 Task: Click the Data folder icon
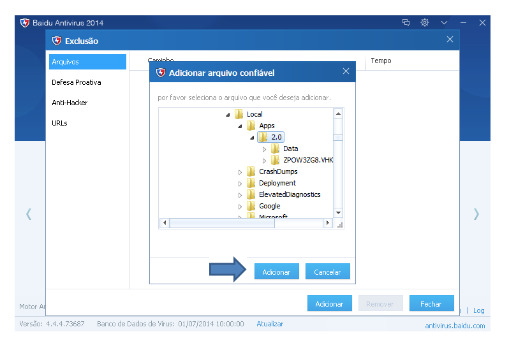(x=275, y=149)
